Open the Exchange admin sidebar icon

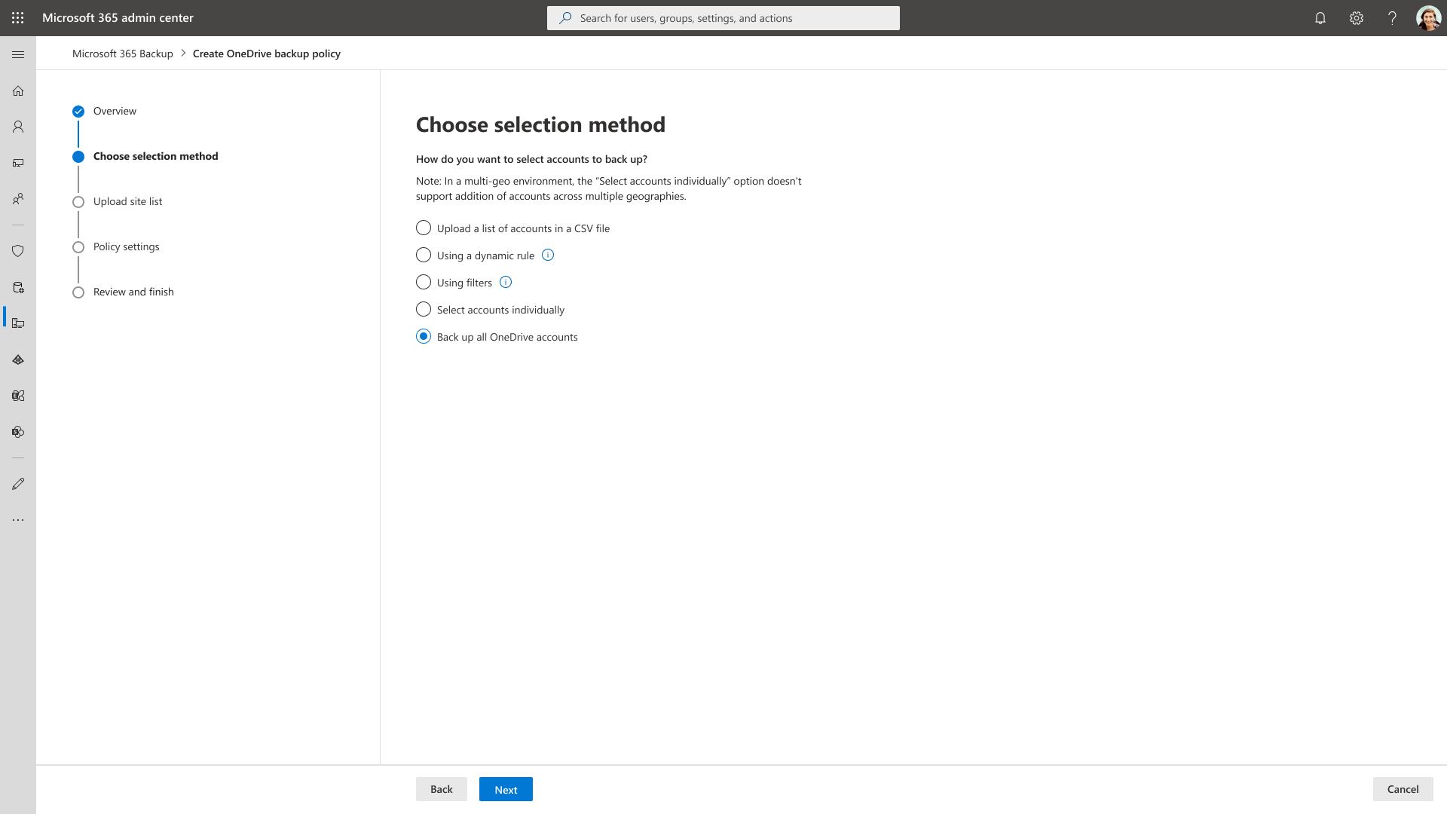[18, 396]
